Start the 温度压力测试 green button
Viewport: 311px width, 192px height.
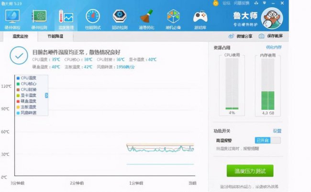tap(250, 171)
